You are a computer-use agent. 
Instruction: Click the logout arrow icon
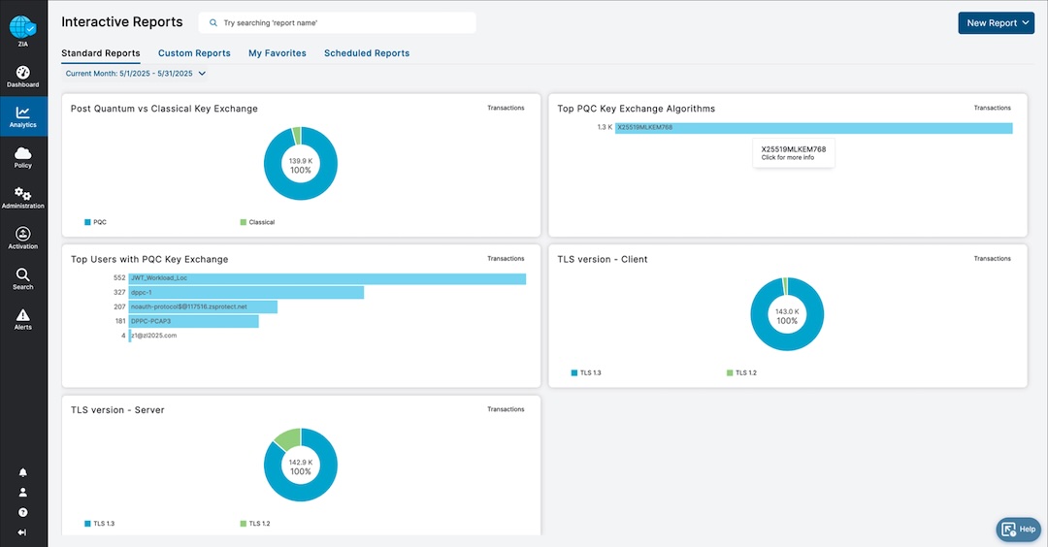23,532
